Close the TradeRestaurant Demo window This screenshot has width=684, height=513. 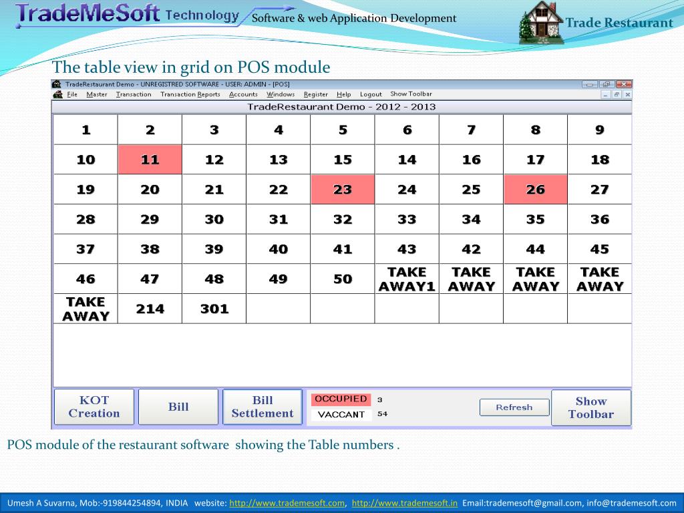(x=624, y=84)
